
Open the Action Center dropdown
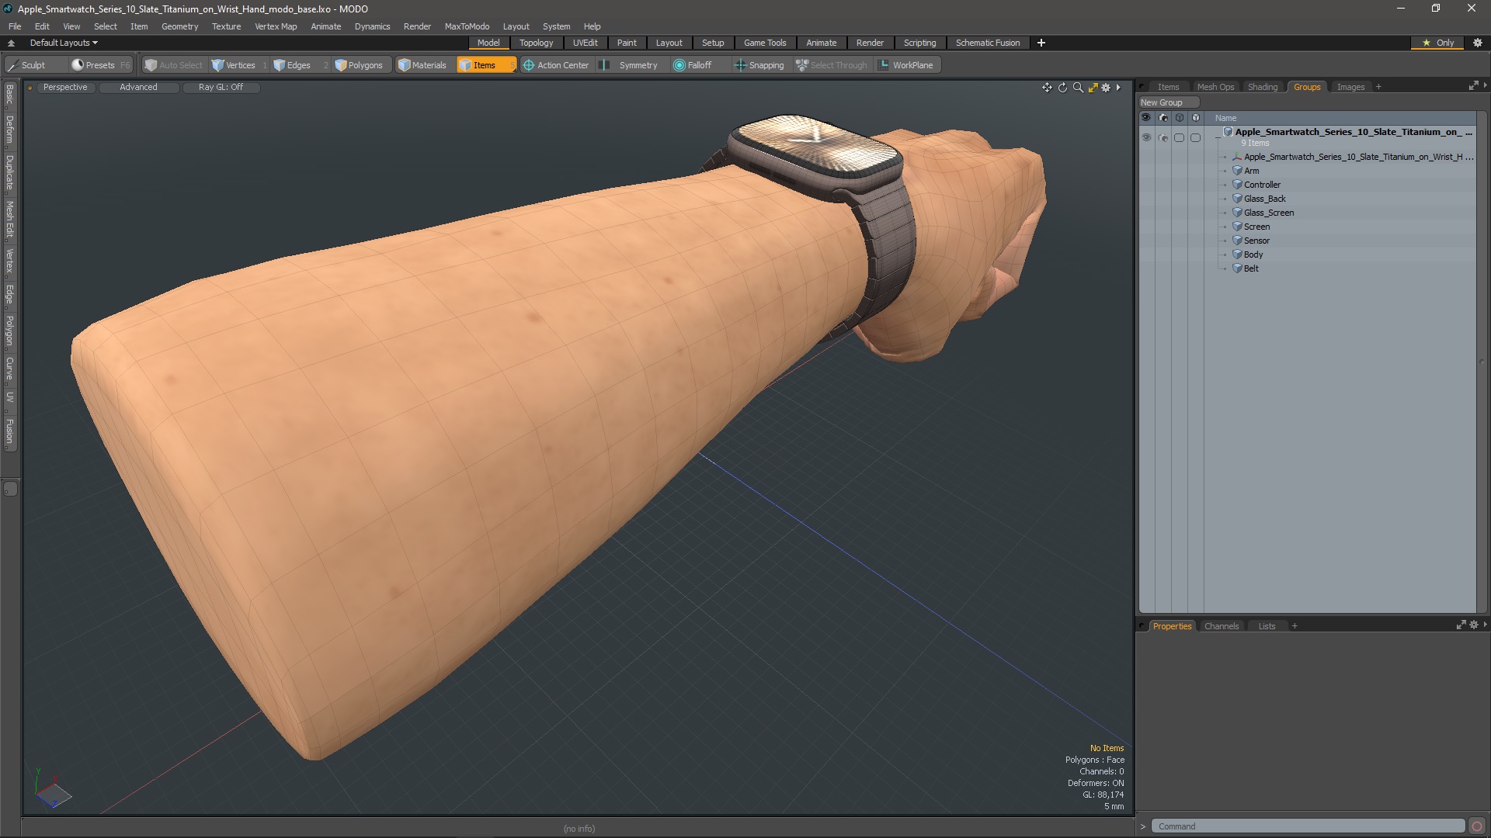556,65
